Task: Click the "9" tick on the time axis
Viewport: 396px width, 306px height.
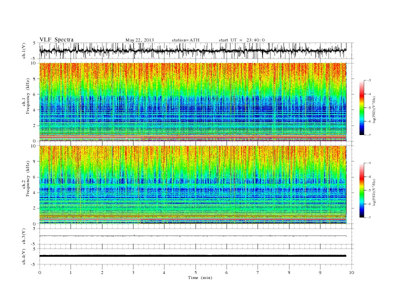Action: (x=320, y=272)
